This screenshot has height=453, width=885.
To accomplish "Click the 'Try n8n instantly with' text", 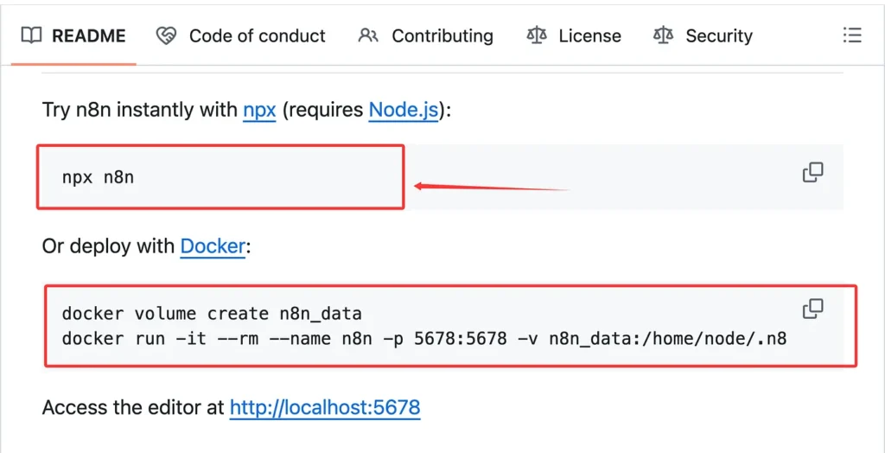I will click(x=141, y=110).
